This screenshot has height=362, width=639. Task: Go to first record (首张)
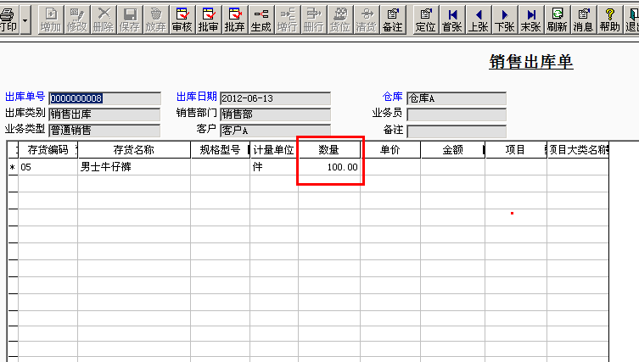coord(452,19)
